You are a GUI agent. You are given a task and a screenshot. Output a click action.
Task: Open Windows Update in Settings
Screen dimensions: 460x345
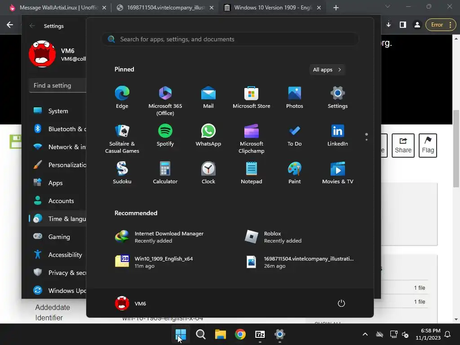(x=58, y=291)
